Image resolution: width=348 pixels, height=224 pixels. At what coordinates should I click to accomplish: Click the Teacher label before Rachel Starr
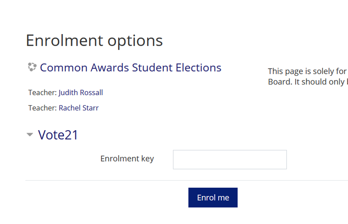[x=42, y=108]
